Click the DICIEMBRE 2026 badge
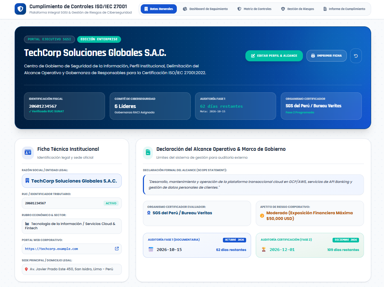Screen dimensions: 384x287 pyautogui.click(x=345, y=240)
